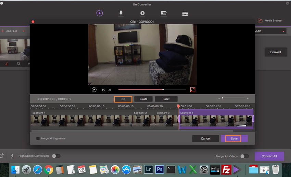Screen dimensions: 291x177
Task: Select Segment 1 on the timeline
Action: [81, 119]
